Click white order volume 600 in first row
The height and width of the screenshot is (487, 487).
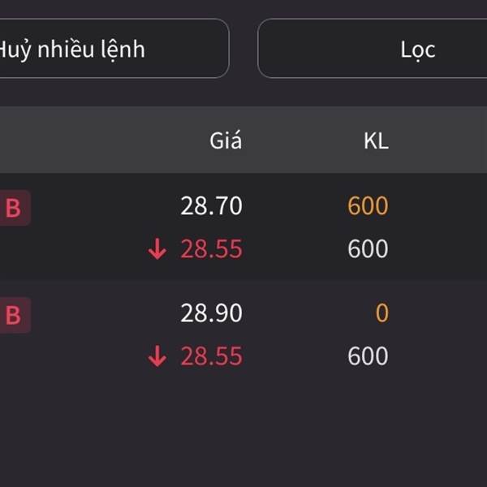(368, 249)
